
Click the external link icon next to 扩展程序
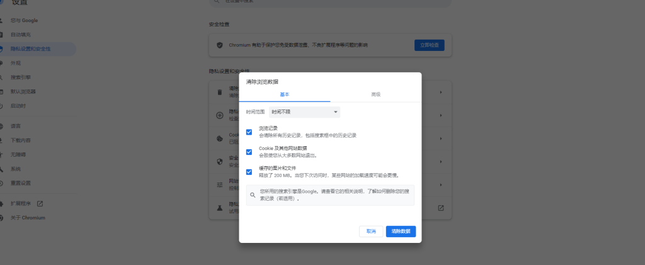[x=40, y=204]
